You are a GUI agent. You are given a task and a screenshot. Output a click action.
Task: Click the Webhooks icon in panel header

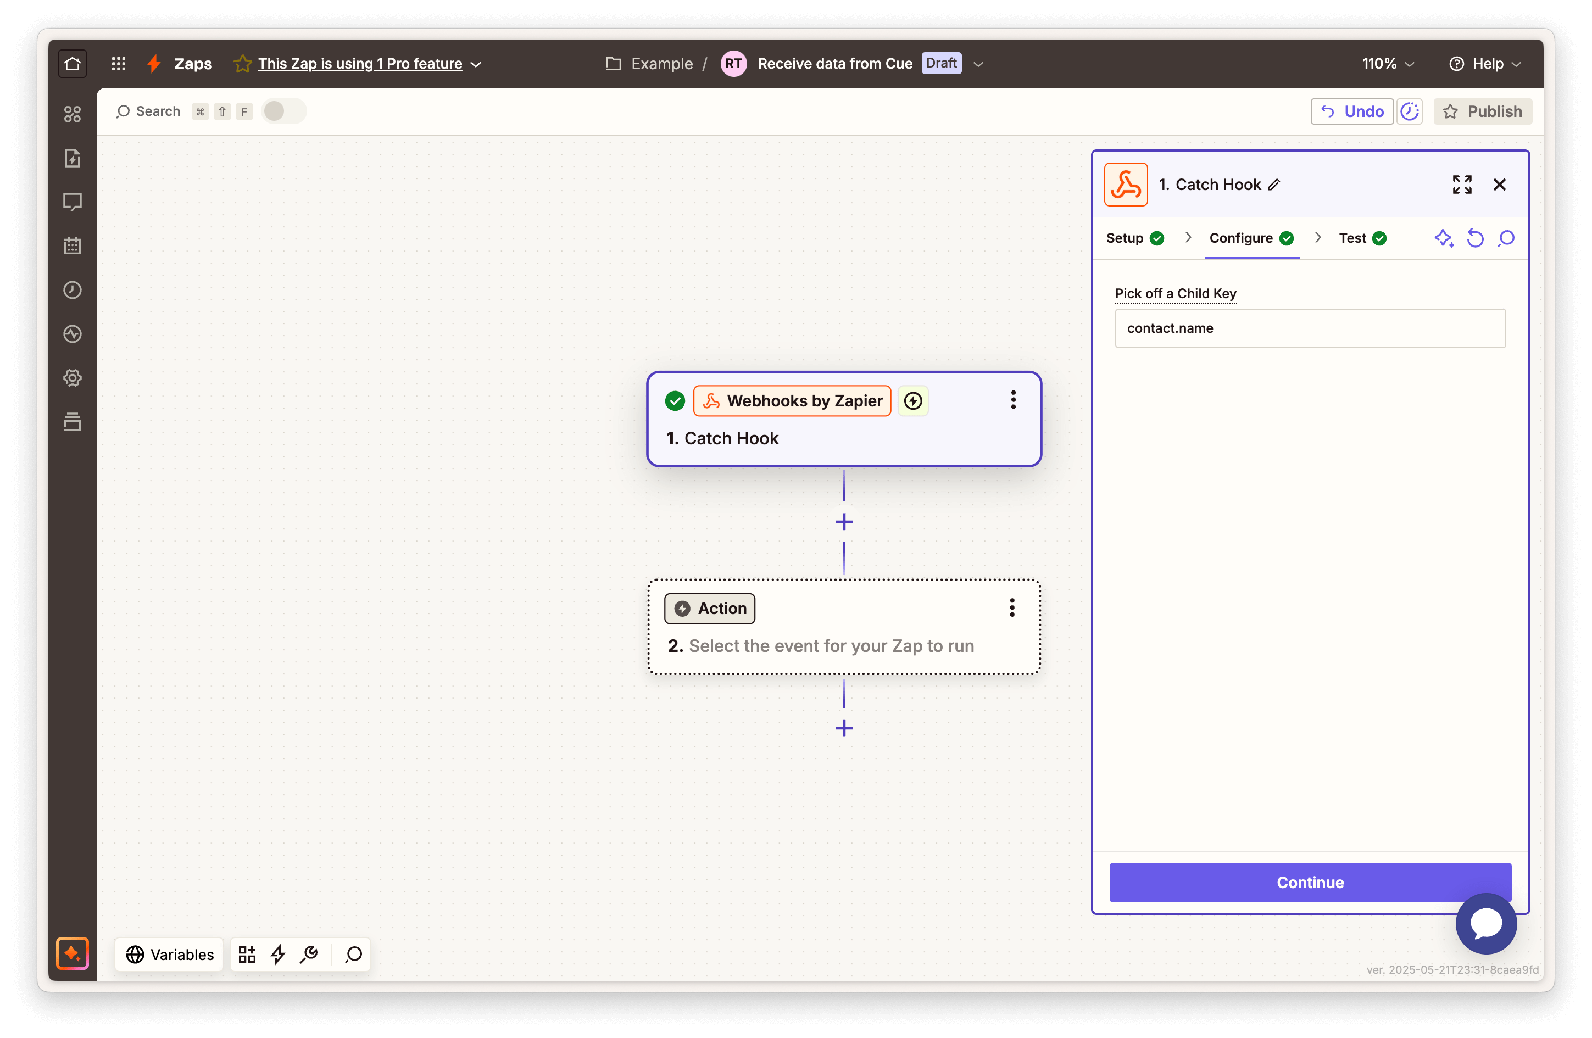(x=1126, y=185)
